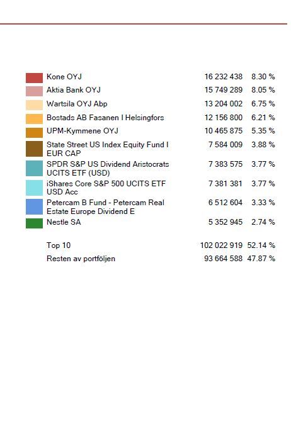Click the 16 232 438 value for Kone
Viewport: 291px width, 433px height.
coord(224,77)
